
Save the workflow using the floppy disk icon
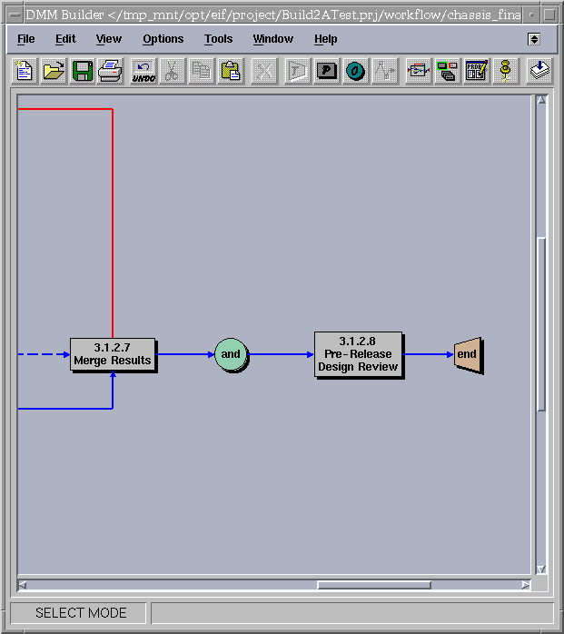[x=82, y=71]
